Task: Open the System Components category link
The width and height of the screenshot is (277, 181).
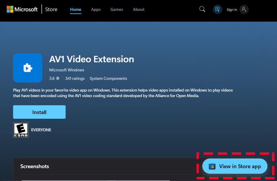Action: [x=108, y=78]
